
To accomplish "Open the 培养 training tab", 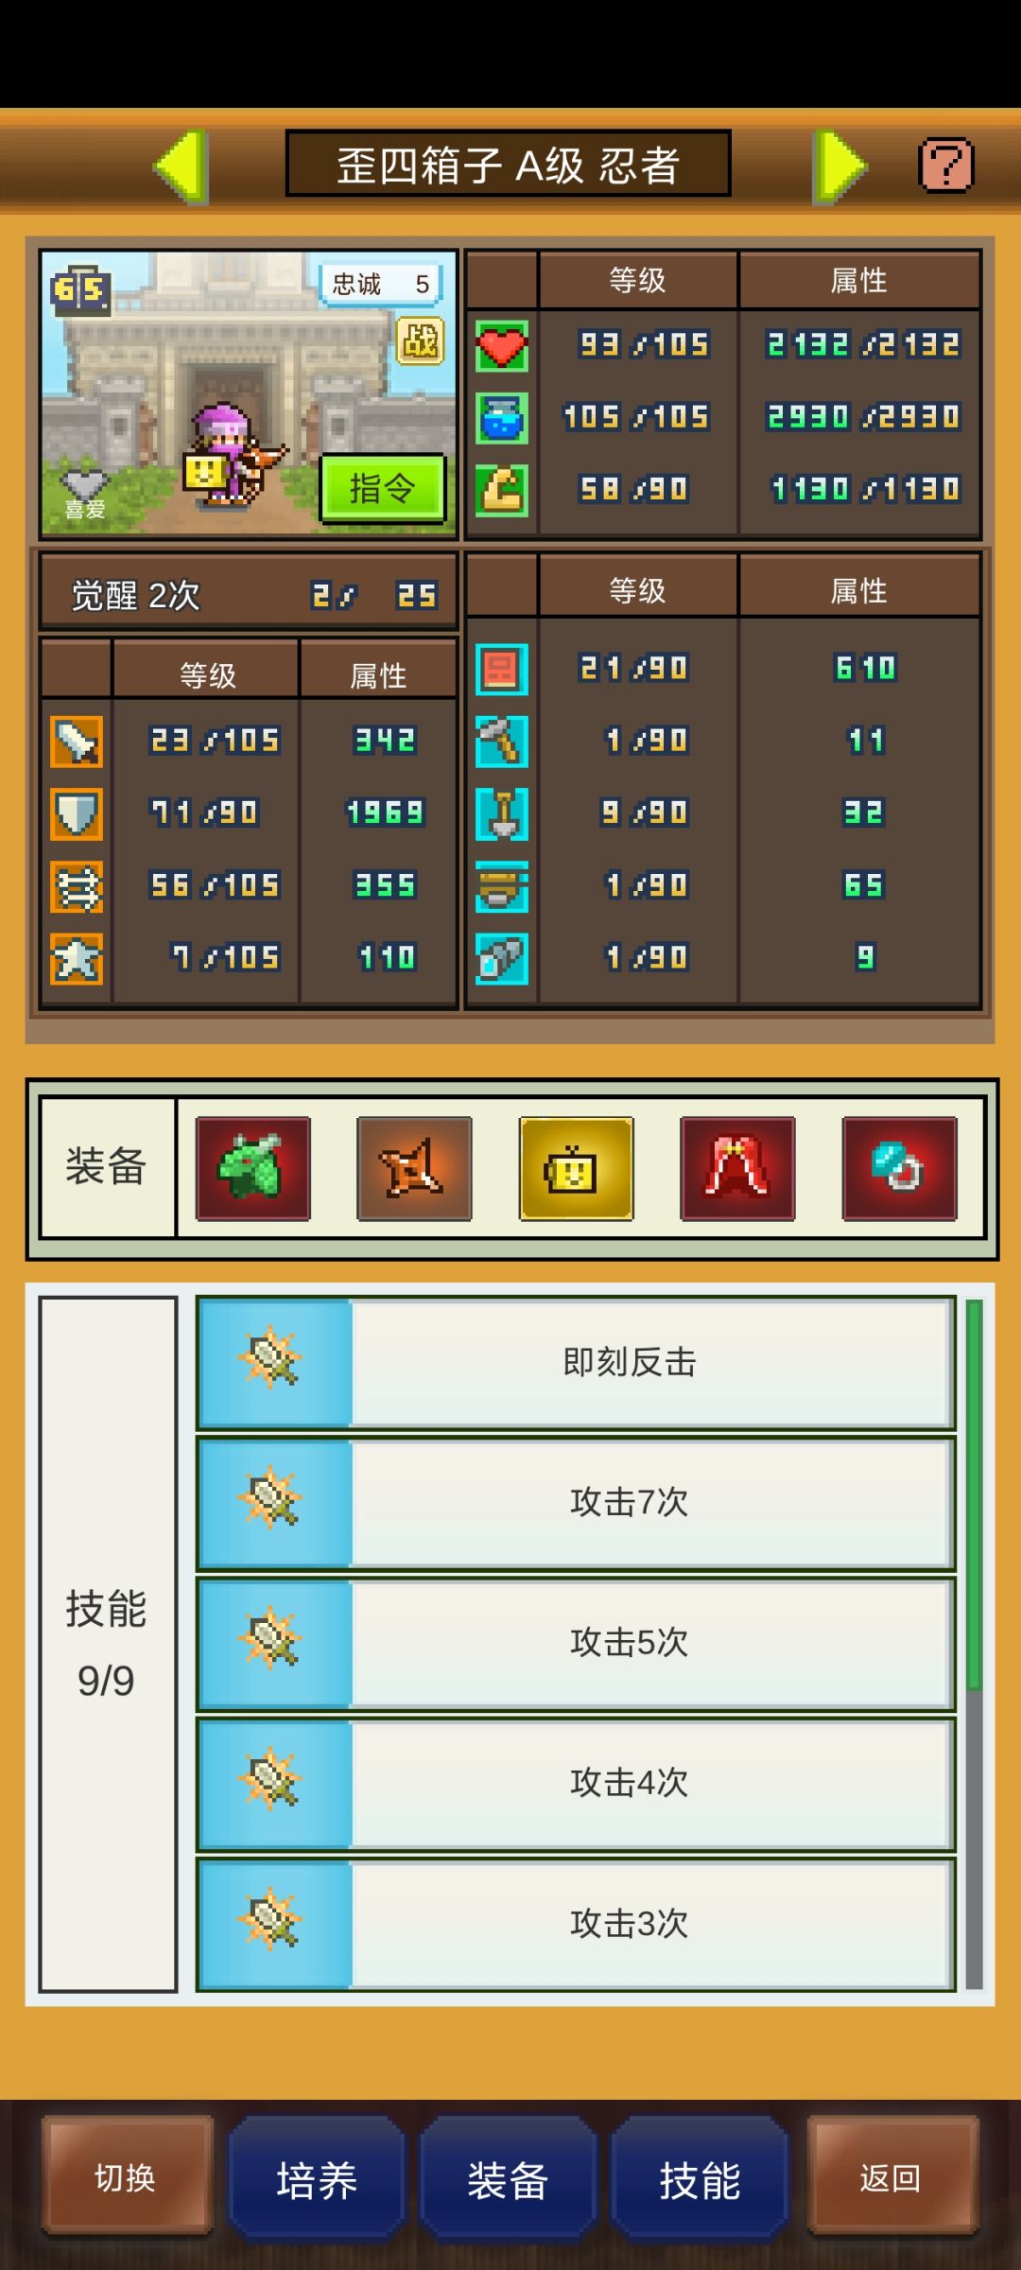I will [x=317, y=2179].
